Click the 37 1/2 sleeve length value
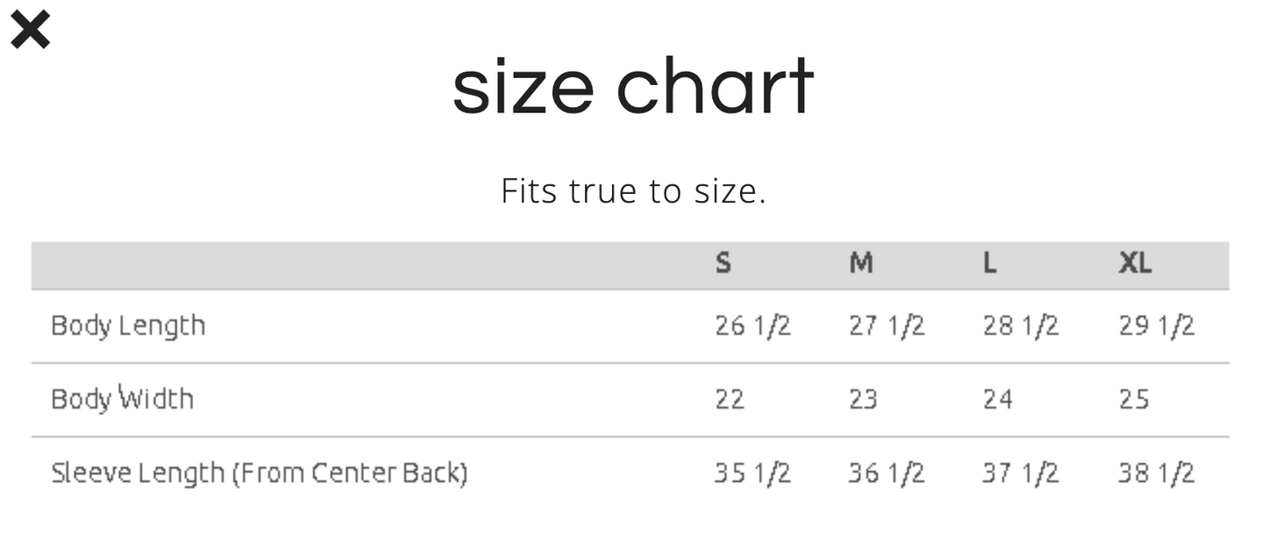The height and width of the screenshot is (558, 1267). coord(1020,473)
